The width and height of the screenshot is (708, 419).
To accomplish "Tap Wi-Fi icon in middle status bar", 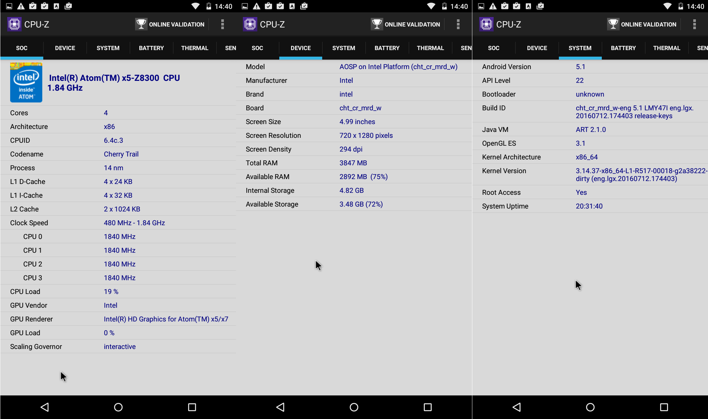I will (x=431, y=6).
